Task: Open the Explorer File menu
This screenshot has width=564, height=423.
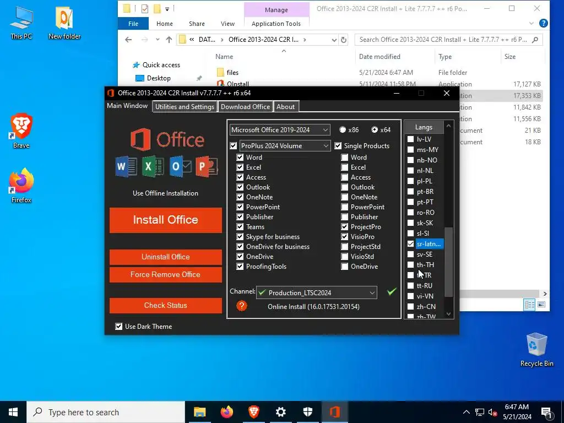Action: coord(133,23)
